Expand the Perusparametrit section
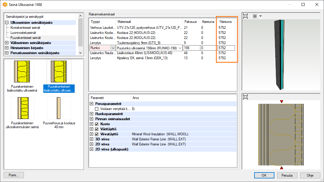This screenshot has height=182, width=324. (91, 104)
